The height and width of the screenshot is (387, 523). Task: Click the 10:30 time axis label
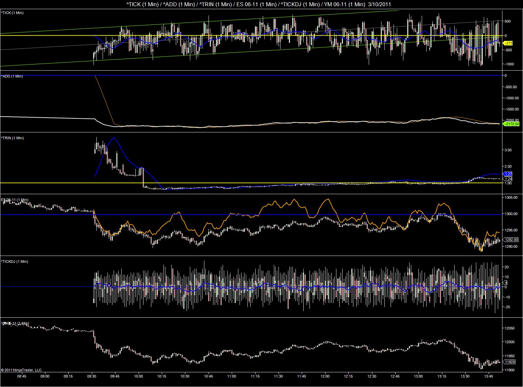click(x=185, y=376)
